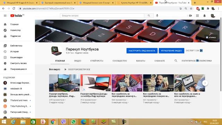Open the YouTube hamburger guide menu
The height and width of the screenshot is (125, 222).
click(x=5, y=16)
